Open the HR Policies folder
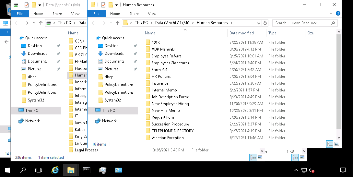Viewport: 353px width, 177px height. pyautogui.click(x=161, y=77)
